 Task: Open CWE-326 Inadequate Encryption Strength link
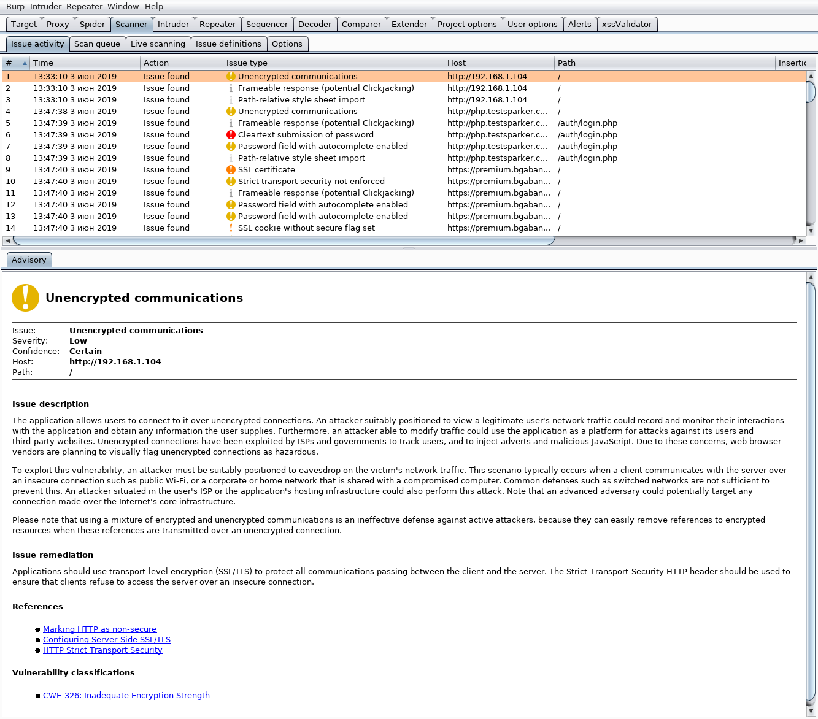[126, 696]
